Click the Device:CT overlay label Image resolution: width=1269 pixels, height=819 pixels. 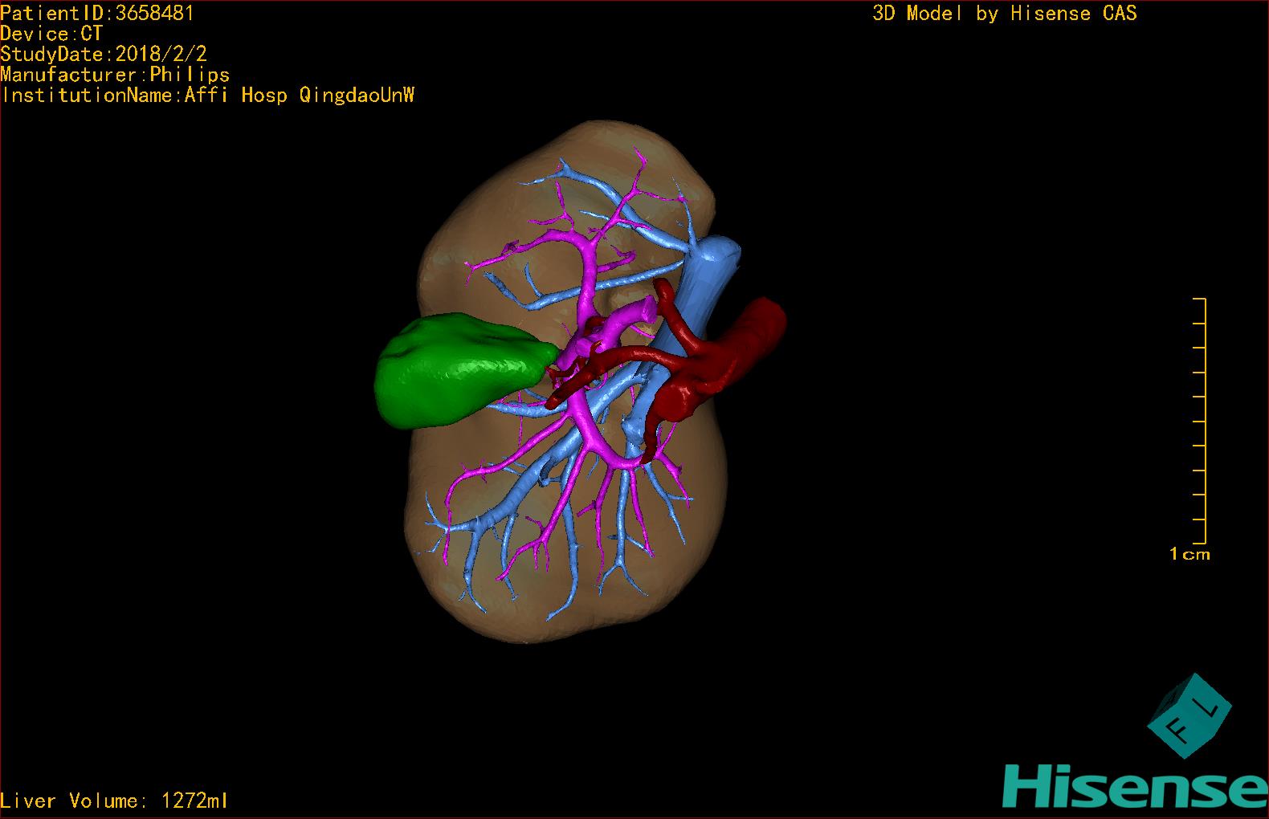51,34
